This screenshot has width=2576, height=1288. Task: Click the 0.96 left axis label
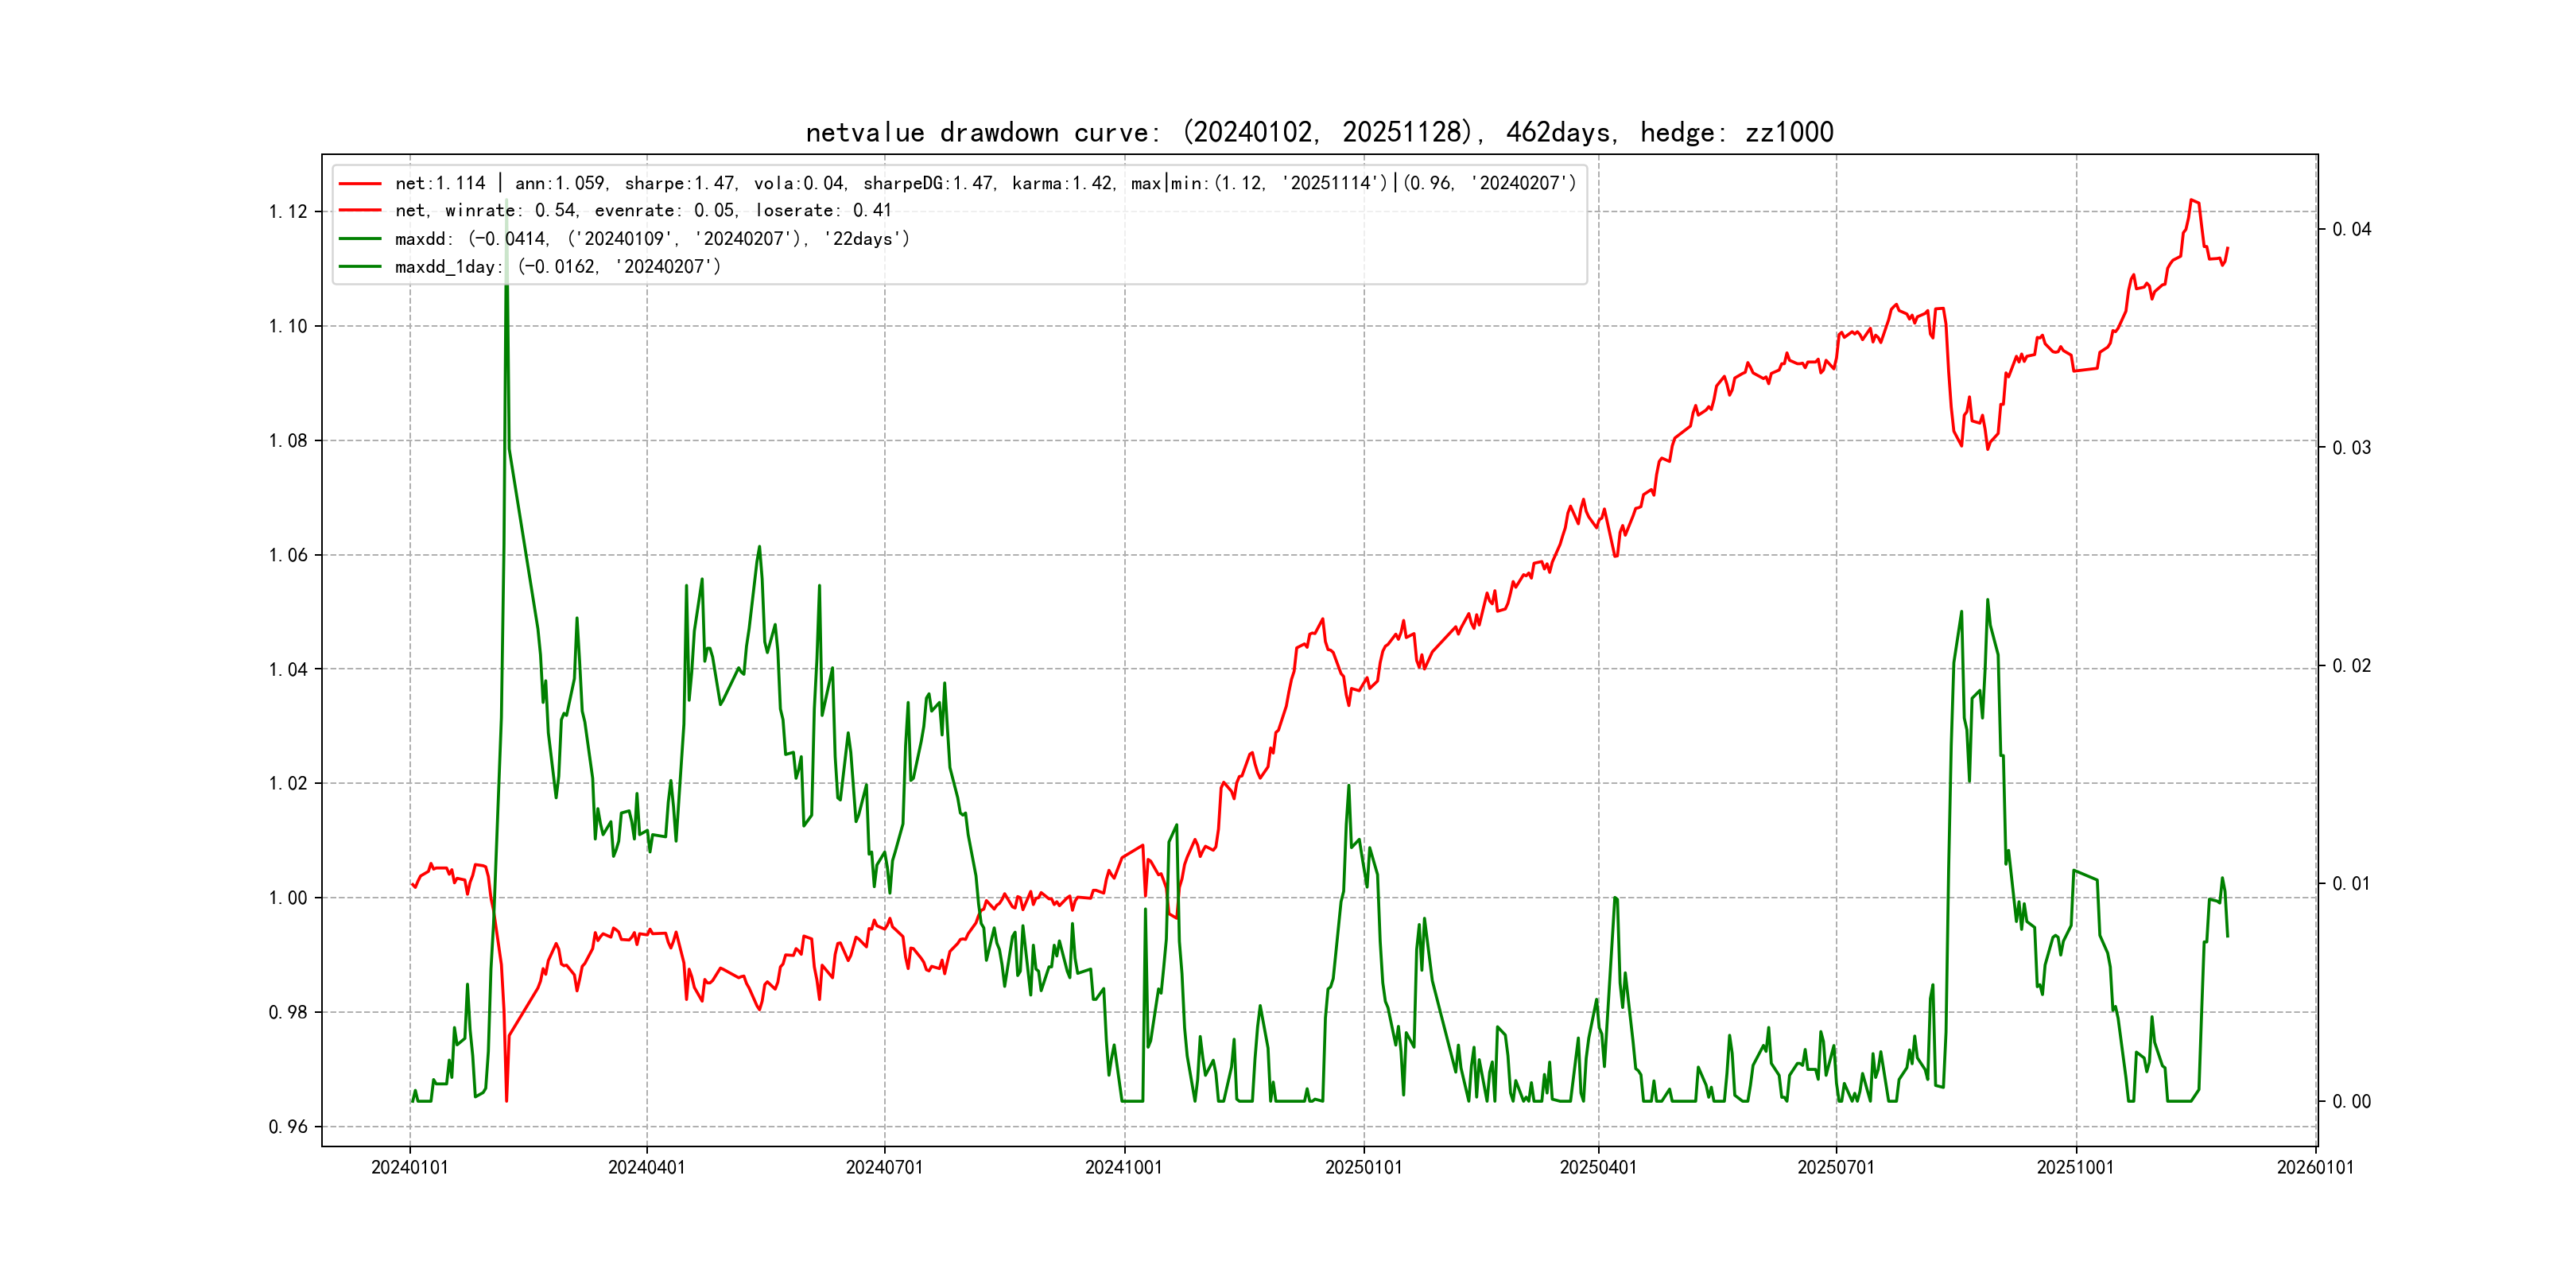point(288,1127)
